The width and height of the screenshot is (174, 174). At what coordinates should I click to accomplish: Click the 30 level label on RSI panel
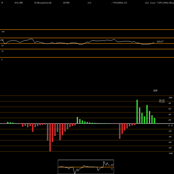click(x=2, y=51)
